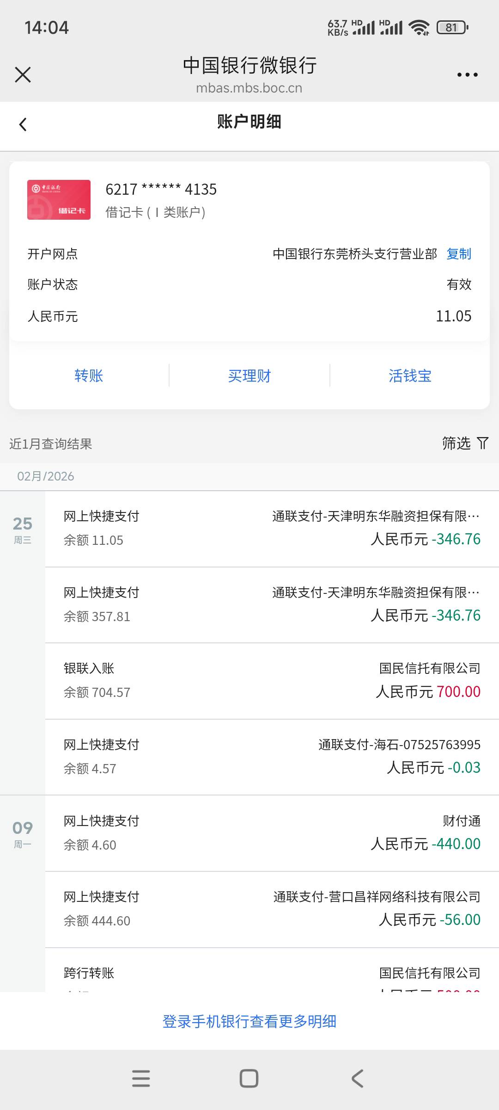Open the three-dot more options menu
This screenshot has height=1110, width=499.
(467, 74)
